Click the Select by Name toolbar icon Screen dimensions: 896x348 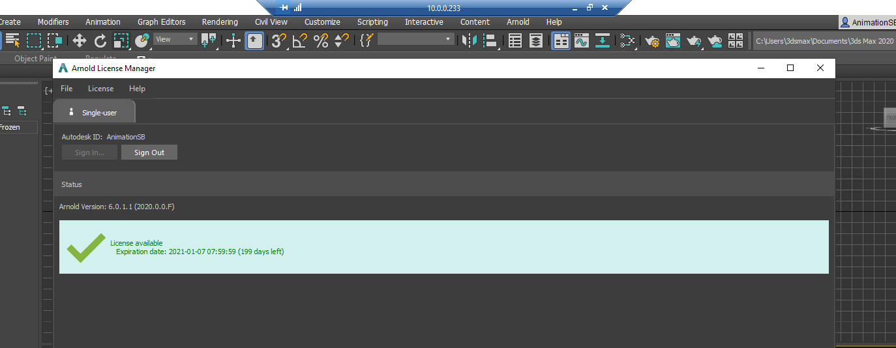pyautogui.click(x=12, y=40)
